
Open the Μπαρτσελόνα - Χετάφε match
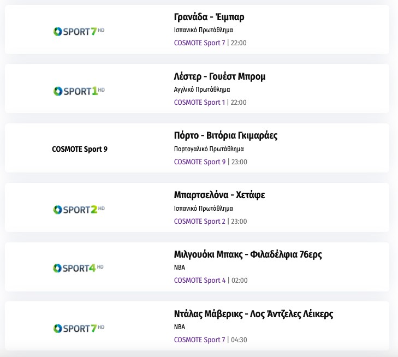(219, 195)
